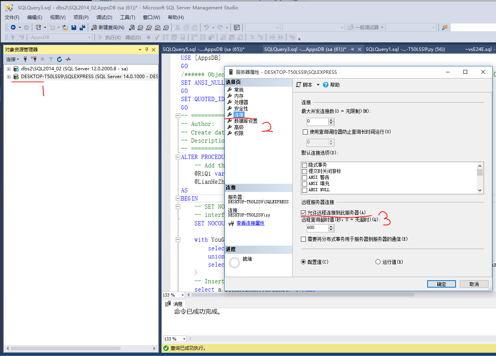Viewport: 496px width, 356px height.
Task: Click the connect plug icon in Object Explorer
Action: click(25, 59)
